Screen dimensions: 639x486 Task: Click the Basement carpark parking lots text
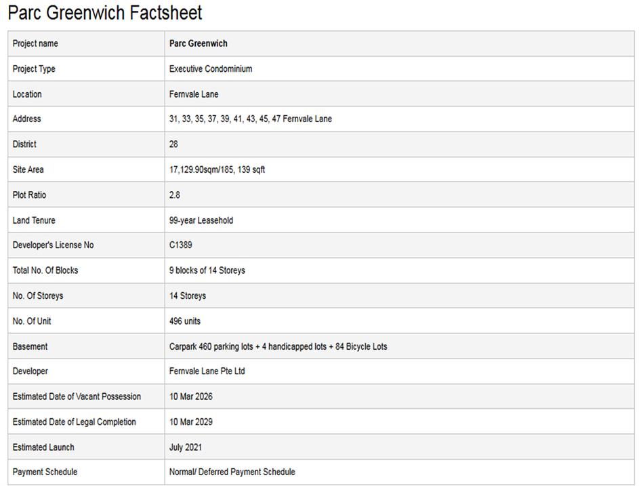tap(278, 346)
